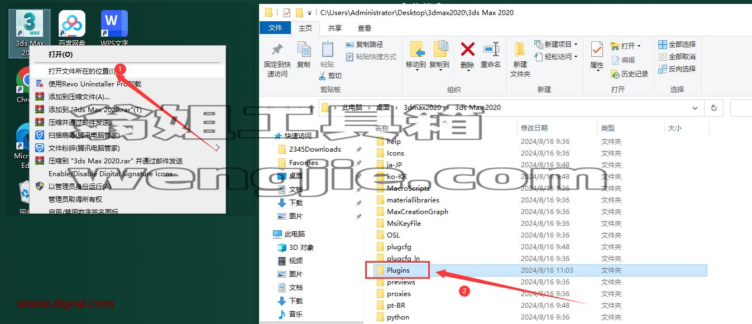Open the 文件 tab

(275, 28)
